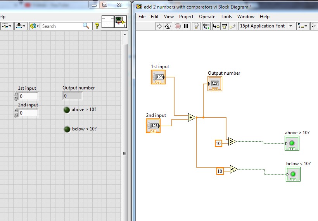Click front panel scrollbar up arrow
Image resolution: width=318 pixels, height=221 pixels.
125,34
